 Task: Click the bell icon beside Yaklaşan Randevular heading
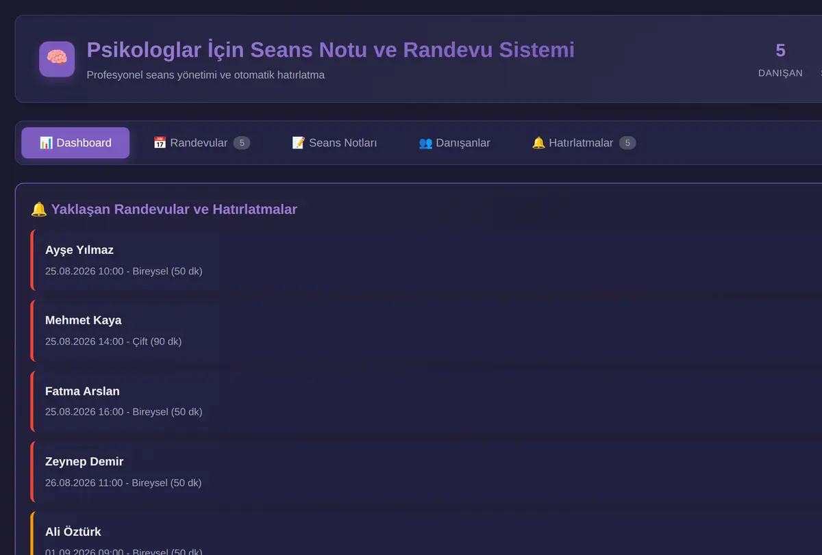click(38, 209)
